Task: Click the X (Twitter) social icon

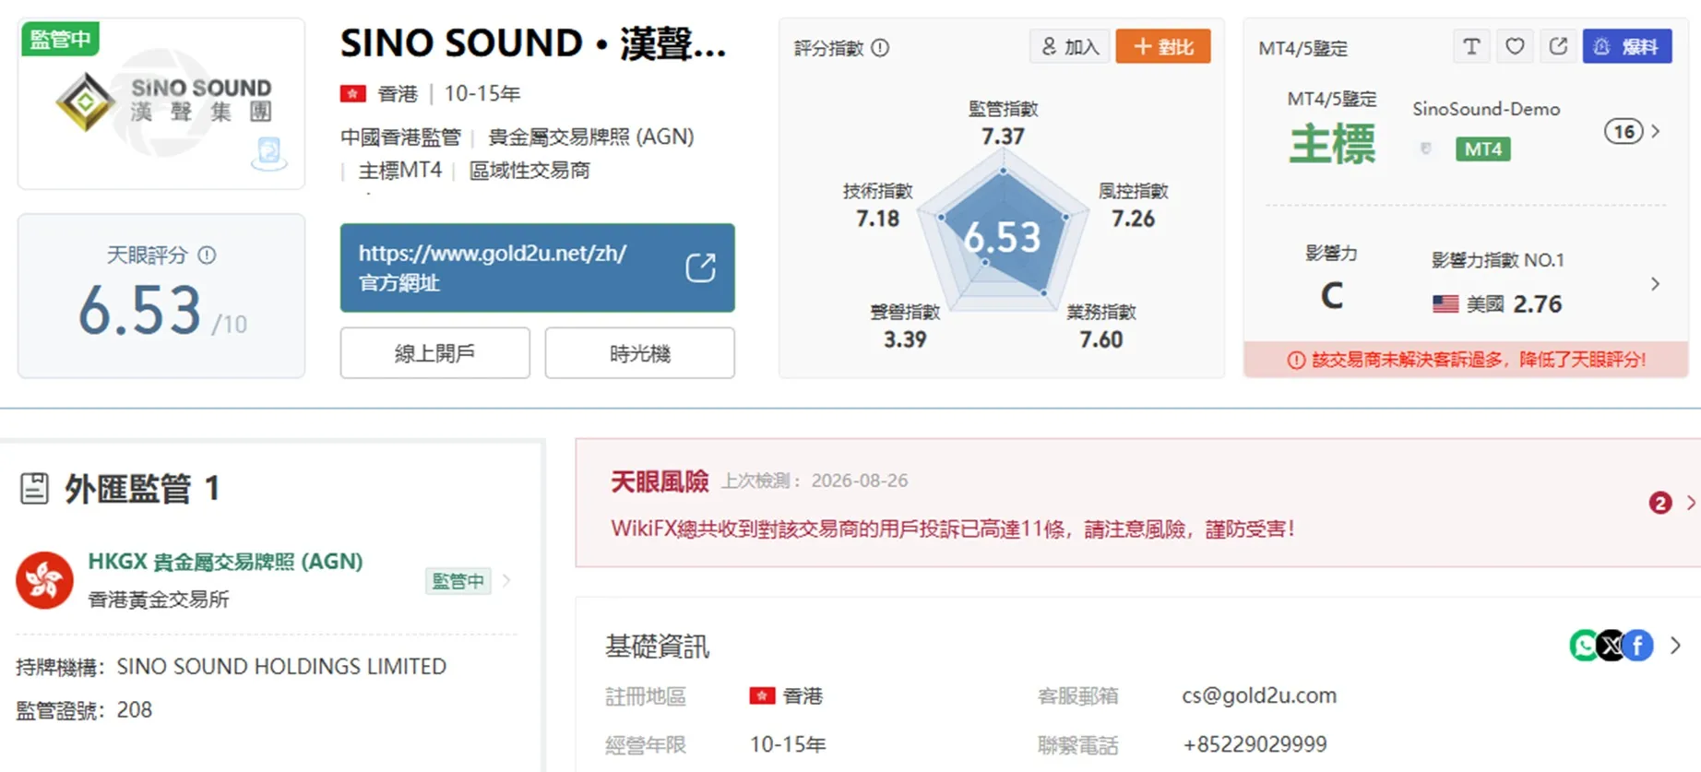Action: coord(1612,646)
